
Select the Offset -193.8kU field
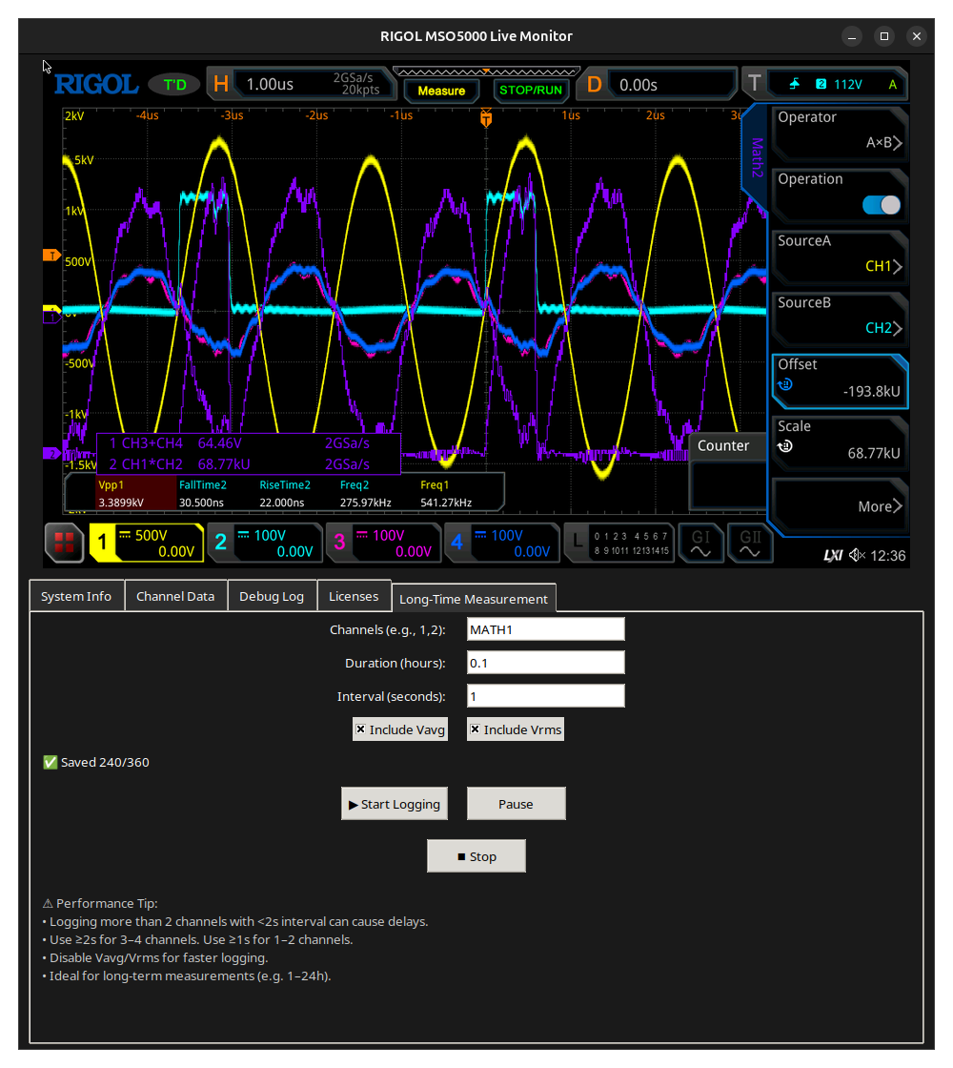(840, 380)
